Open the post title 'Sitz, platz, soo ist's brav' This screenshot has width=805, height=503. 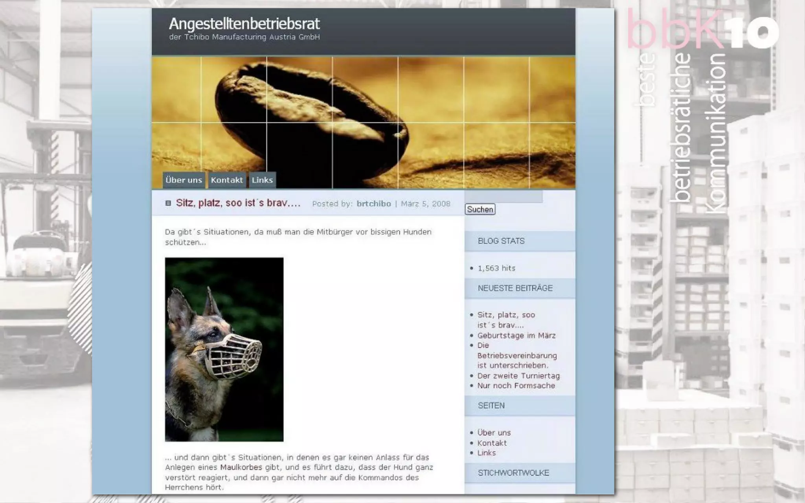coord(238,203)
